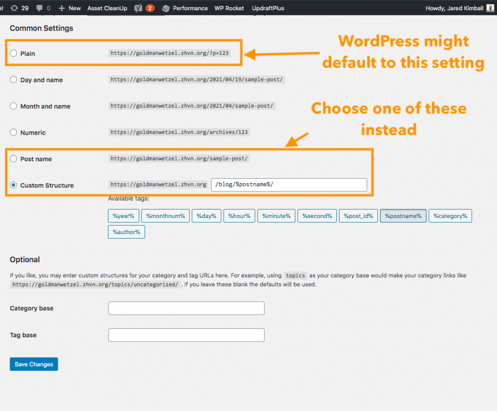The width and height of the screenshot is (497, 411).
Task: Select the Plain permalink radio button
Action: click(x=13, y=53)
